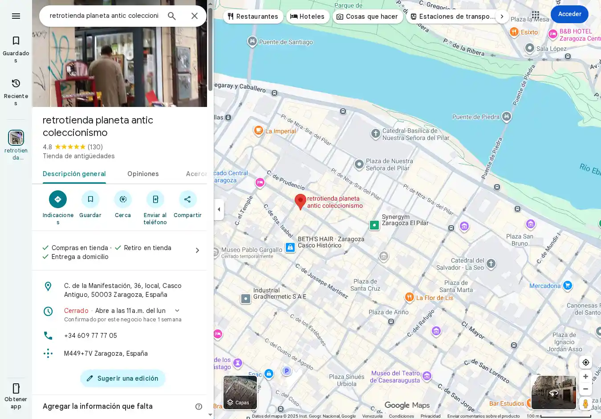Save place with Guardar icon

click(x=90, y=199)
